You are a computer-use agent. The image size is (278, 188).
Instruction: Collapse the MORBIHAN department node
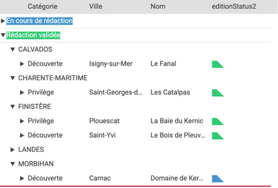pyautogui.click(x=13, y=164)
